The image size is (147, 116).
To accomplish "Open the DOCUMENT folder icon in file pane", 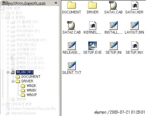I will 71,5.
